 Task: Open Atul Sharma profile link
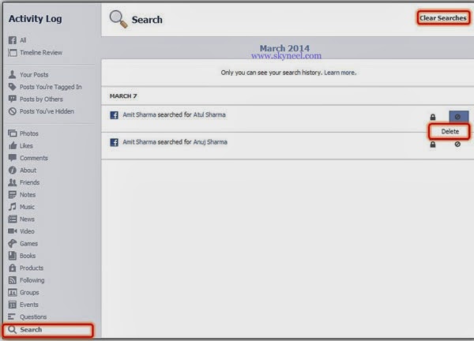click(x=209, y=114)
